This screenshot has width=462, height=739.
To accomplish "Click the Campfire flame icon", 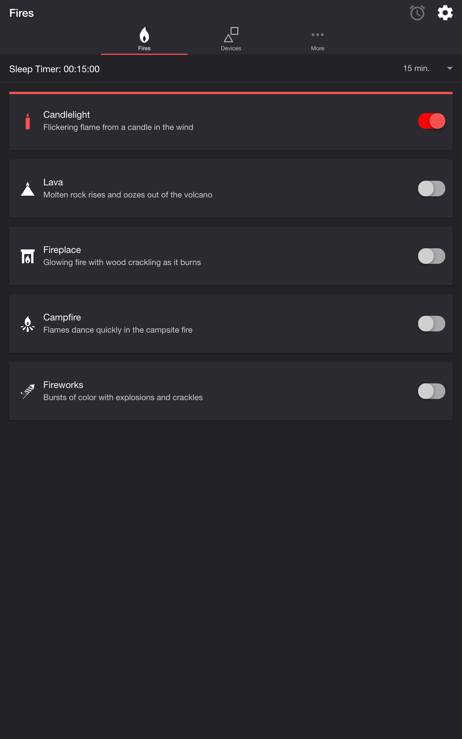I will (28, 324).
